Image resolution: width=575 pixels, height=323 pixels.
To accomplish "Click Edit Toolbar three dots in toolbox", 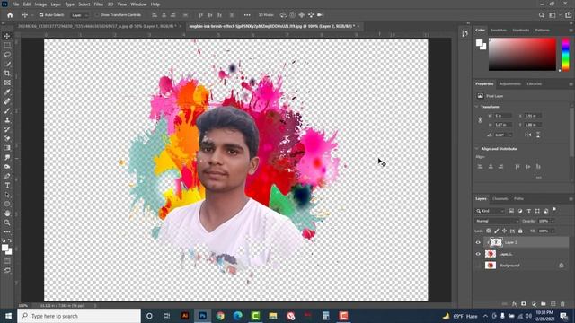I will (7, 231).
